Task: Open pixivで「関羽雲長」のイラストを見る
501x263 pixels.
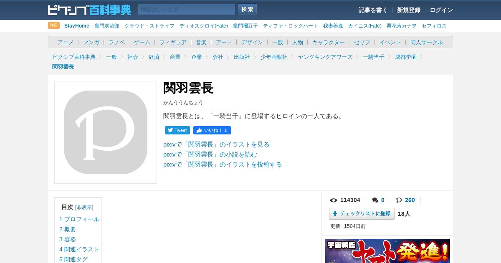Action: [216, 144]
